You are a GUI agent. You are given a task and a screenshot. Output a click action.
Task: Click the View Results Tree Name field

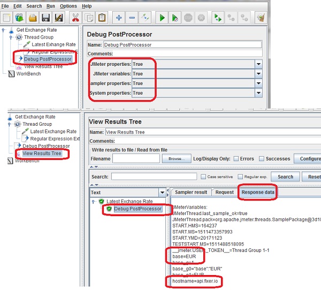pyautogui.click(x=213, y=132)
